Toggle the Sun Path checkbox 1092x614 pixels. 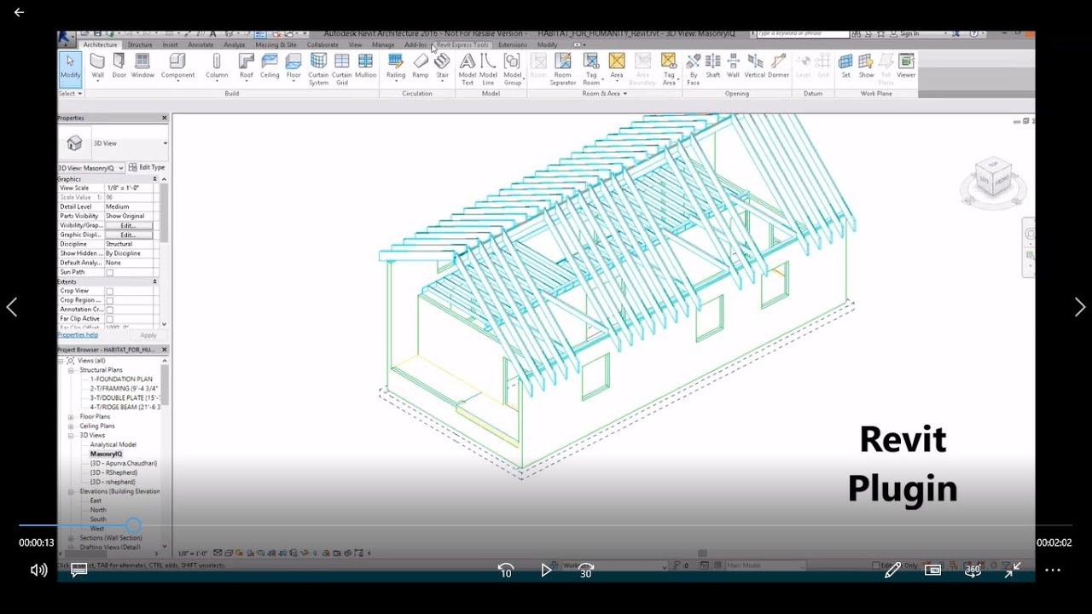click(109, 273)
